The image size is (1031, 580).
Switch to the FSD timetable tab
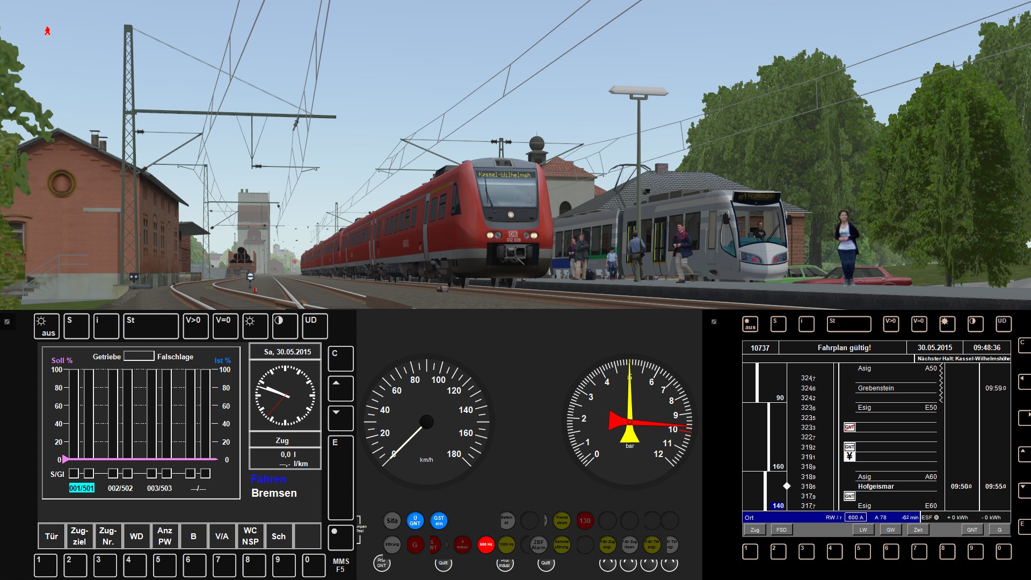(781, 530)
